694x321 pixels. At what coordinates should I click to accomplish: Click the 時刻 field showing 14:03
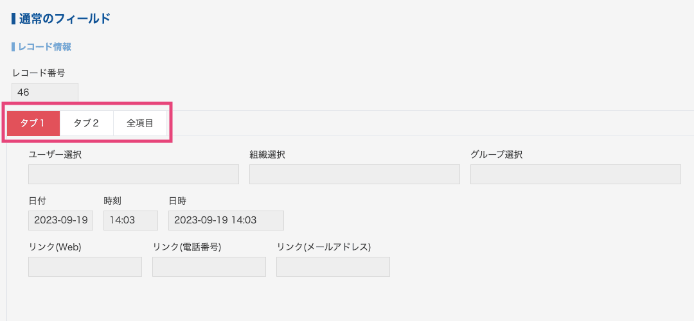(130, 220)
